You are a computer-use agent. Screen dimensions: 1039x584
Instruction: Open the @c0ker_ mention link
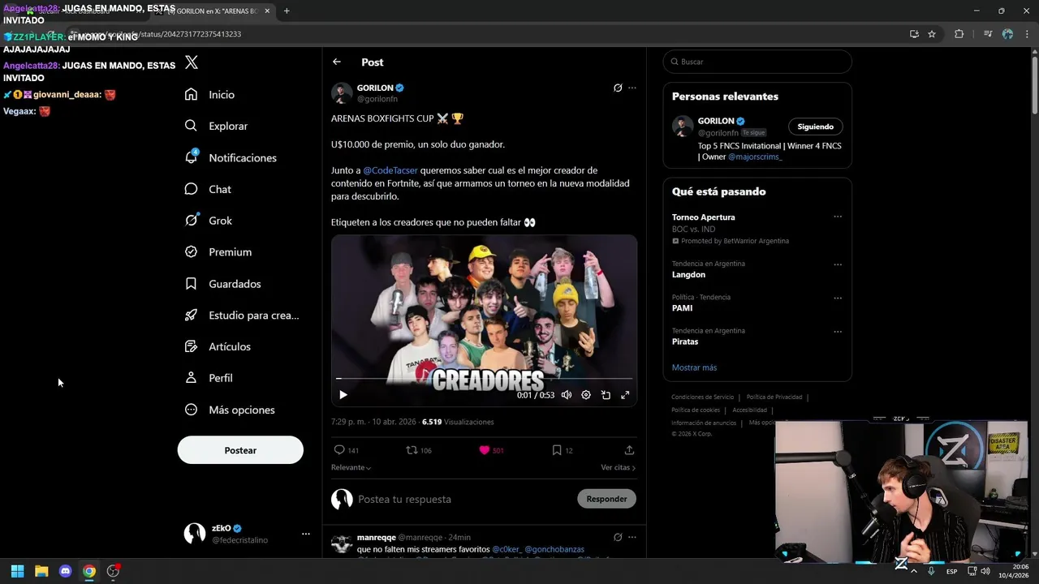click(x=506, y=549)
